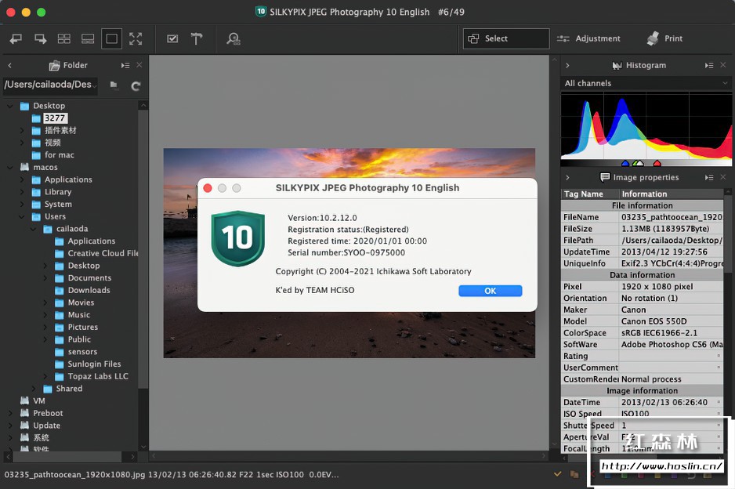Open the Histogram panel options menu
The width and height of the screenshot is (735, 489).
[x=708, y=66]
